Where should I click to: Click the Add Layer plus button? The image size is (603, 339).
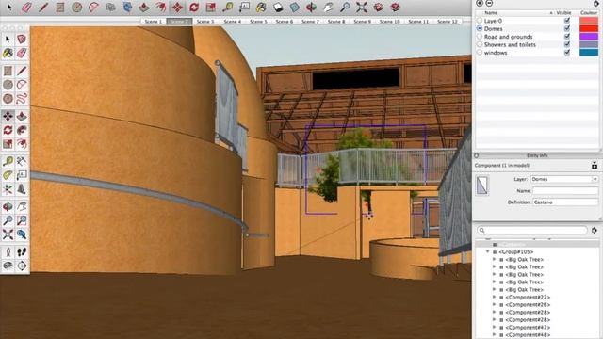[x=480, y=3]
